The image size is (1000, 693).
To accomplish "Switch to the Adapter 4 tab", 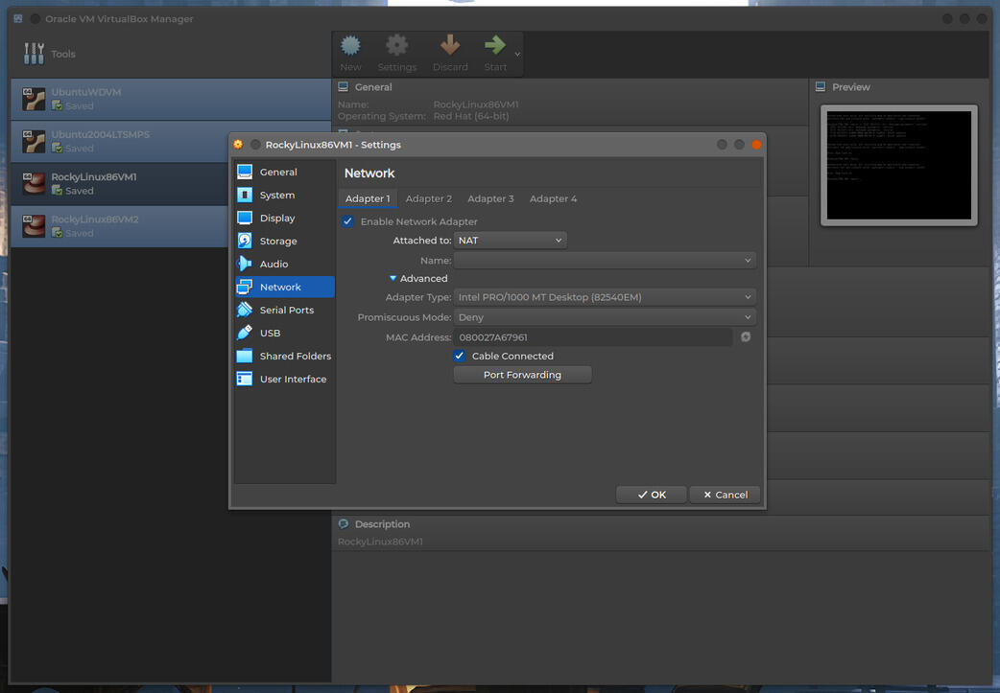I will coord(553,198).
